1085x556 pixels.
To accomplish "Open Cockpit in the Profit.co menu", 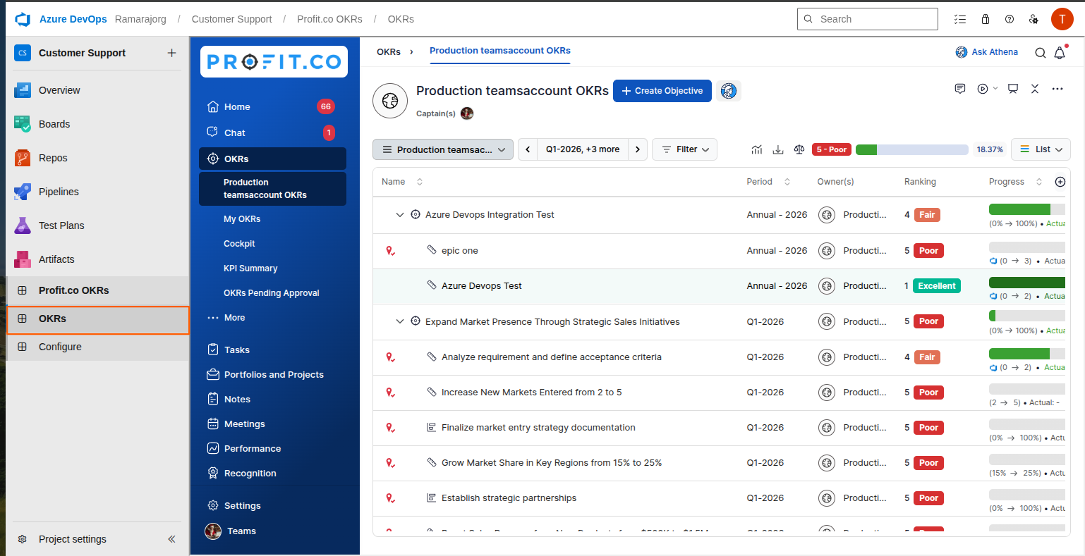I will 239,244.
